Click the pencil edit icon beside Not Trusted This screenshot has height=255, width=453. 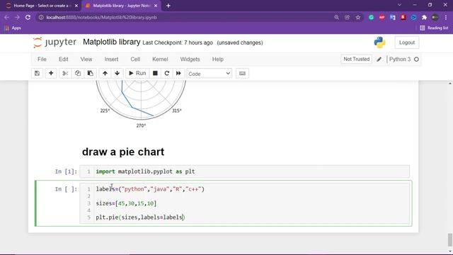click(379, 59)
